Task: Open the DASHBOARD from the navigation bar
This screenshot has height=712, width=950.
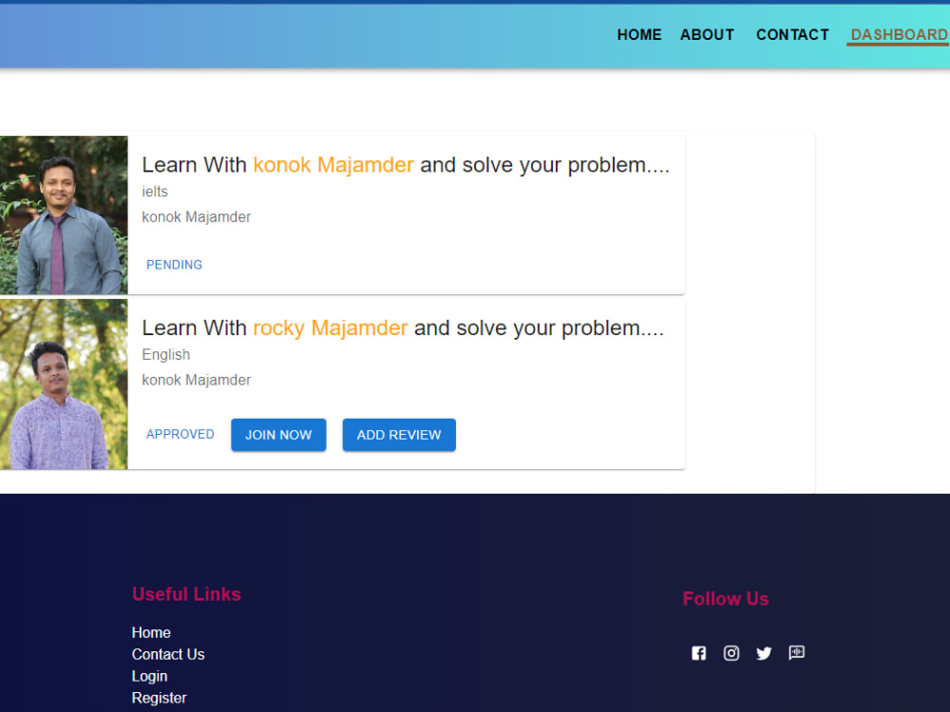Action: pos(897,34)
